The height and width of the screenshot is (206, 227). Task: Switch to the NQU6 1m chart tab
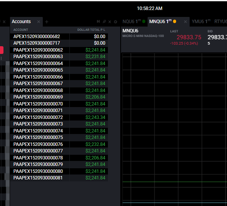point(131,22)
